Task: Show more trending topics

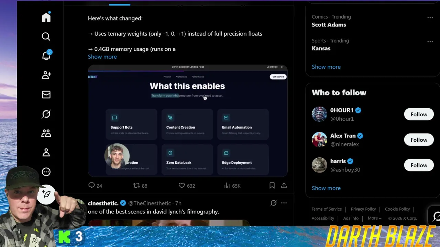Action: point(326,67)
